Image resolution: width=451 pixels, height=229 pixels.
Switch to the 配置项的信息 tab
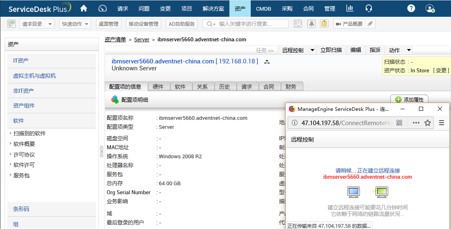(x=126, y=87)
